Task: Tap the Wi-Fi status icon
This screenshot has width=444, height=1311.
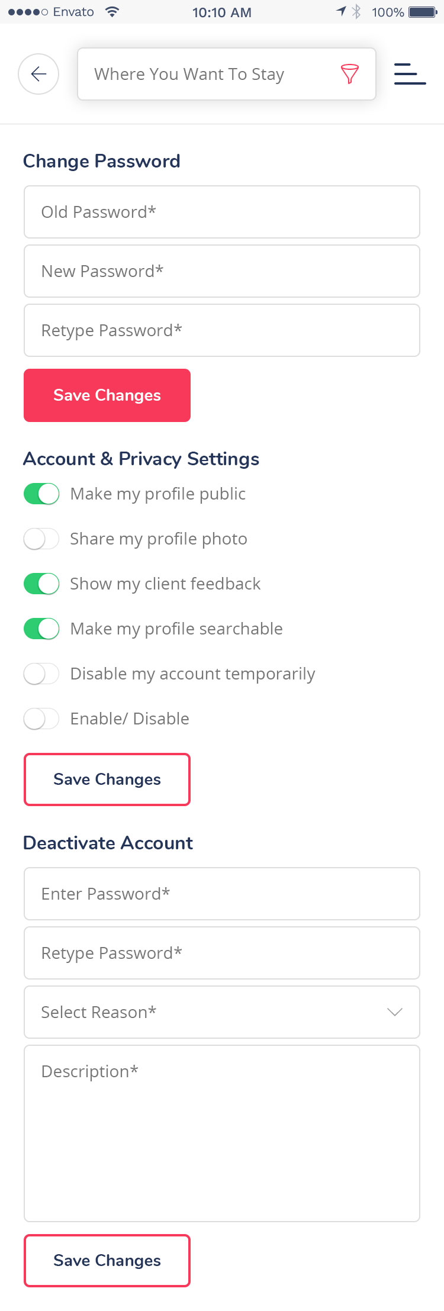Action: (x=112, y=12)
